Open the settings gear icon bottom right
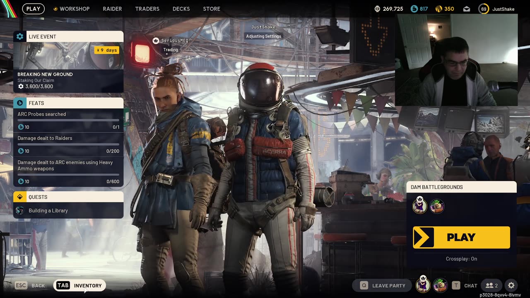530x298 pixels. click(511, 286)
